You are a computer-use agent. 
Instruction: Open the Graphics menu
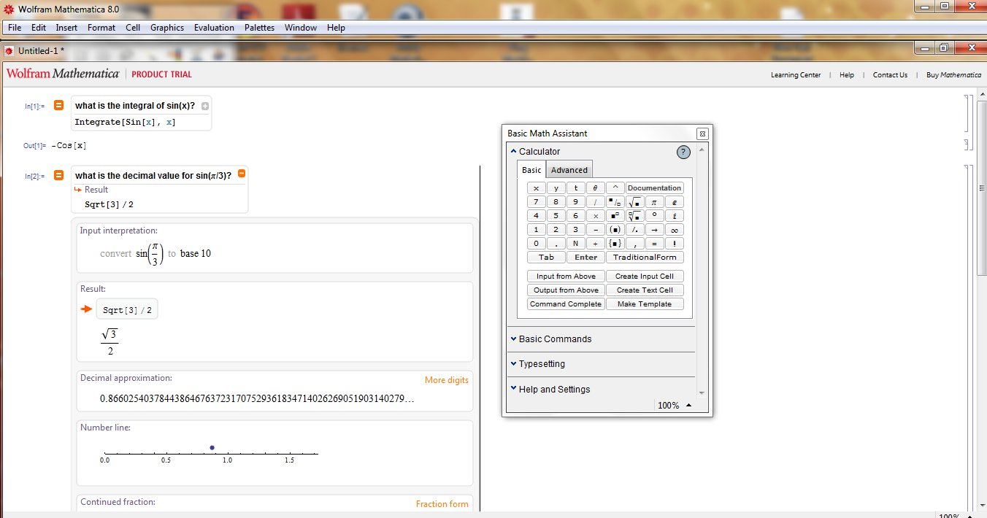pyautogui.click(x=167, y=28)
